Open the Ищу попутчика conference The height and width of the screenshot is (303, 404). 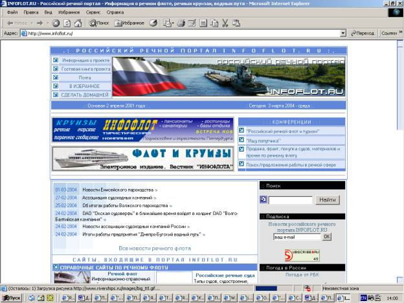click(263, 140)
